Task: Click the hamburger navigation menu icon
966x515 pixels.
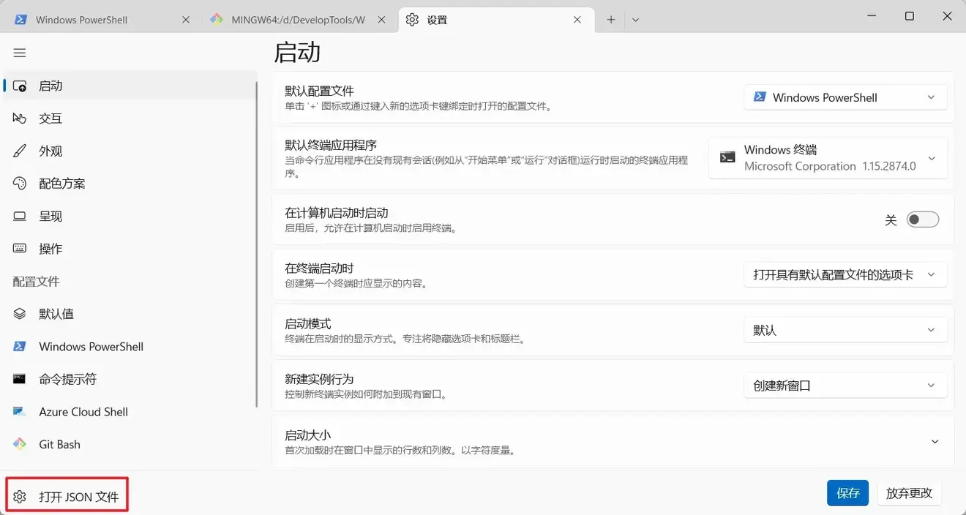Action: coord(20,53)
